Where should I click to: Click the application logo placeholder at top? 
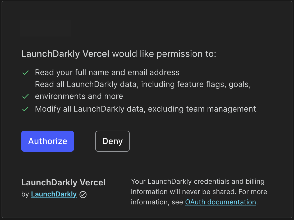point(45,28)
